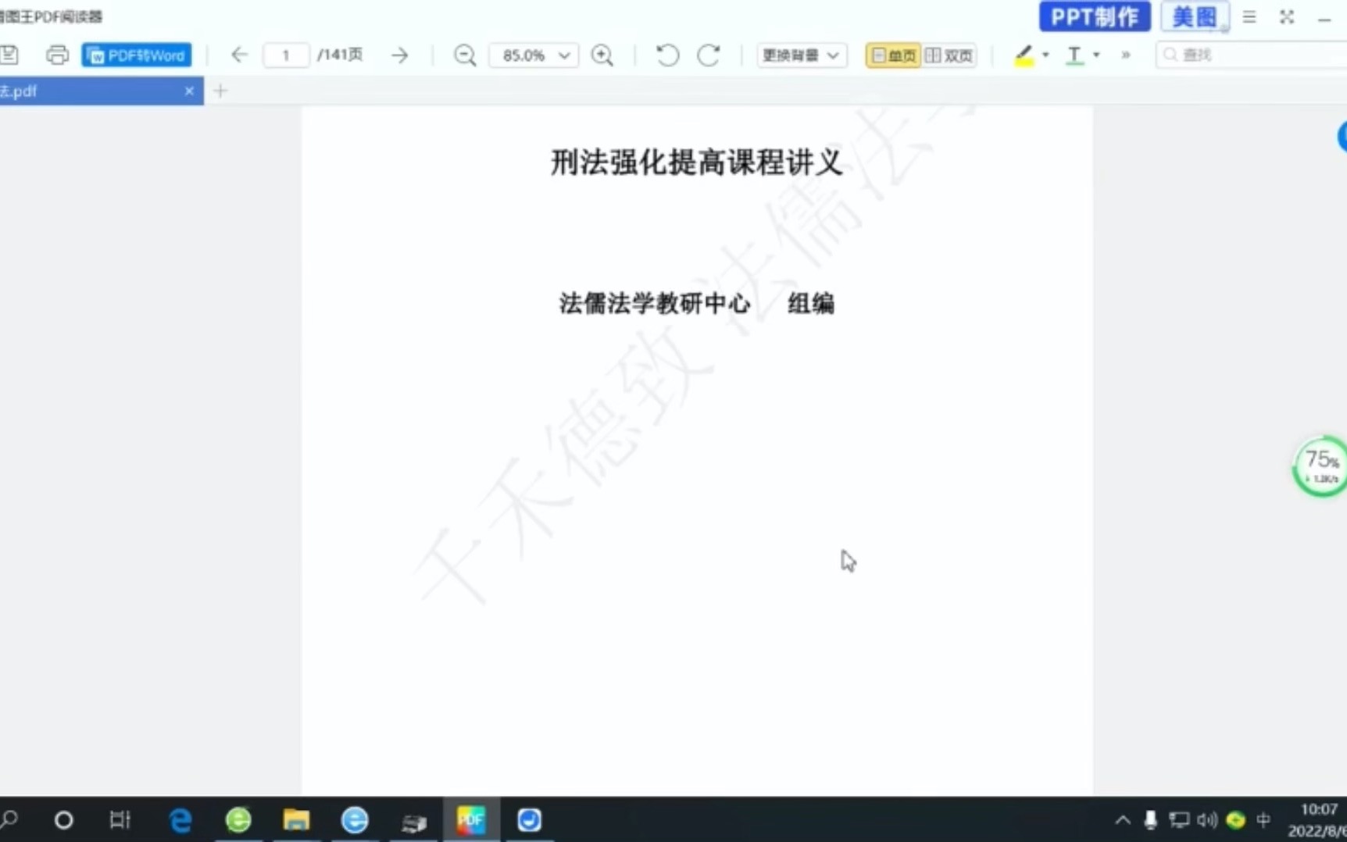Launch Edge browser from taskbar
The image size is (1347, 842).
click(180, 819)
